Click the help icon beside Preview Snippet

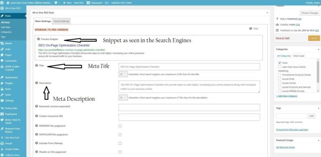point(38,39)
